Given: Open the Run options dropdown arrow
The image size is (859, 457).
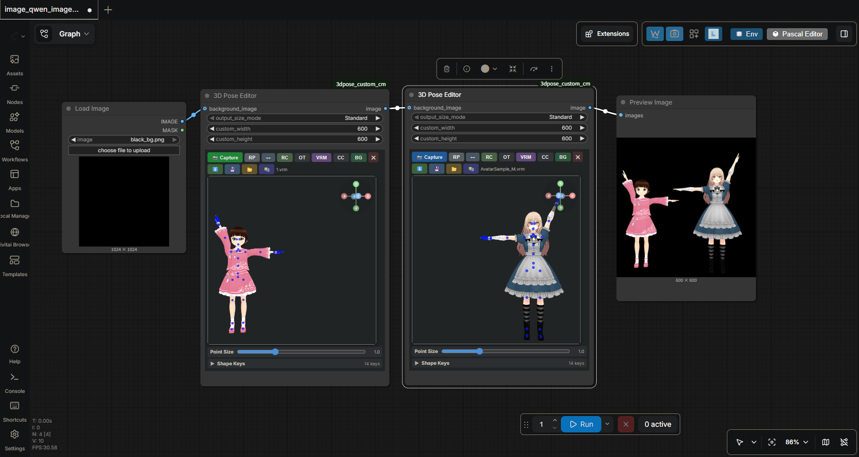Looking at the screenshot, I should [607, 424].
